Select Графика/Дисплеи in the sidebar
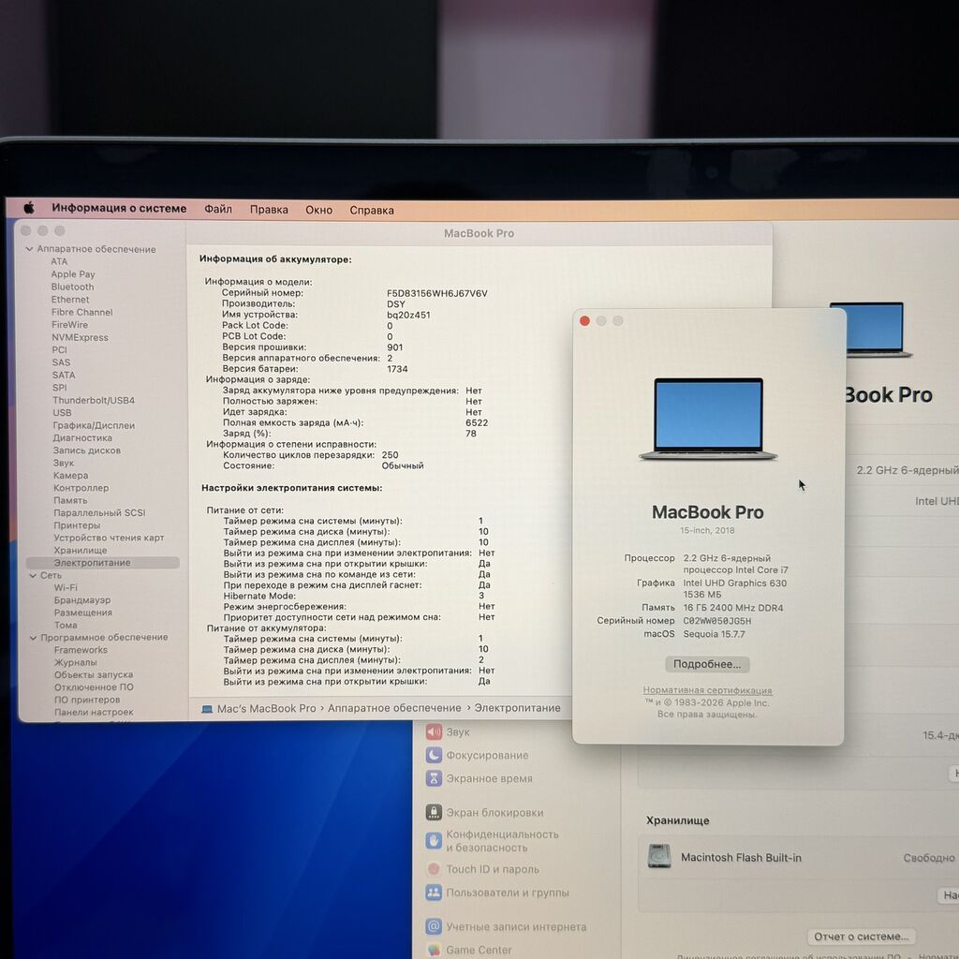Viewport: 959px width, 959px height. click(x=94, y=426)
